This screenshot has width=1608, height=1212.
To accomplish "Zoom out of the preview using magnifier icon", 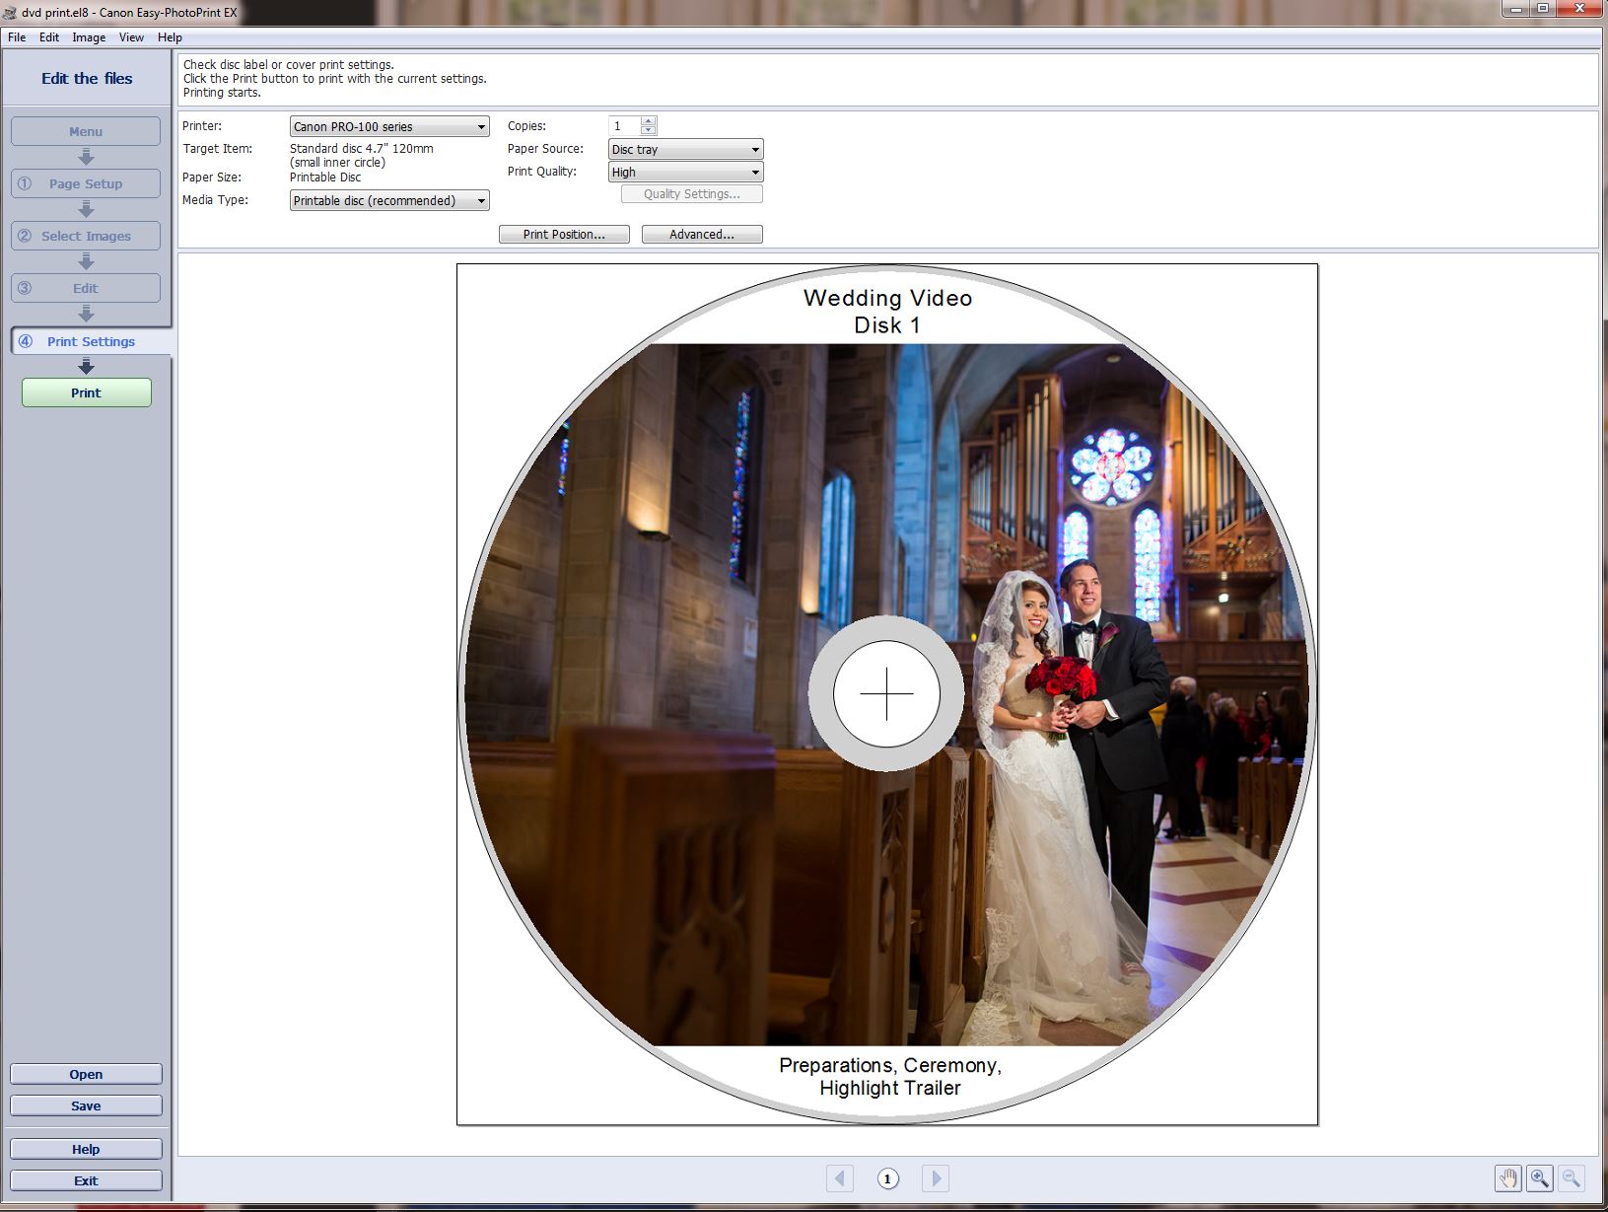I will (x=1571, y=1177).
